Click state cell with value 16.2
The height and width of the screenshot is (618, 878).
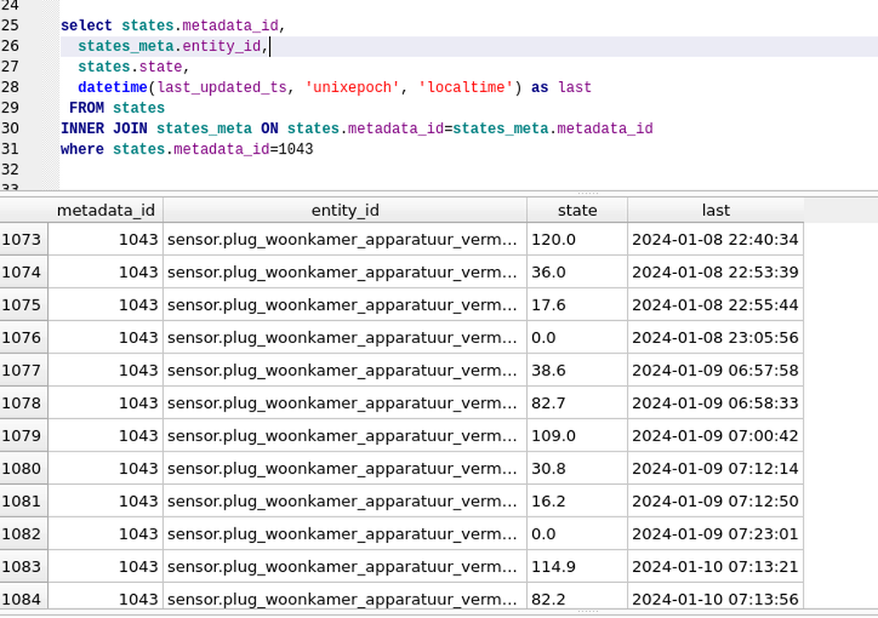(x=577, y=501)
